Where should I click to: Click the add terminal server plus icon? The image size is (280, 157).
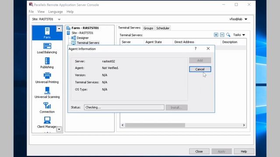tap(216, 35)
